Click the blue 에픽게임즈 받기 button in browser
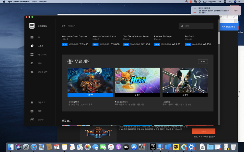The width and height of the screenshot is (244, 152). [x=229, y=27]
